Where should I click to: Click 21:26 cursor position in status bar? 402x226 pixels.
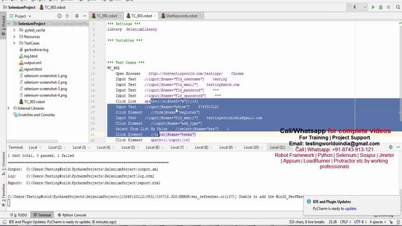pyautogui.click(x=332, y=222)
